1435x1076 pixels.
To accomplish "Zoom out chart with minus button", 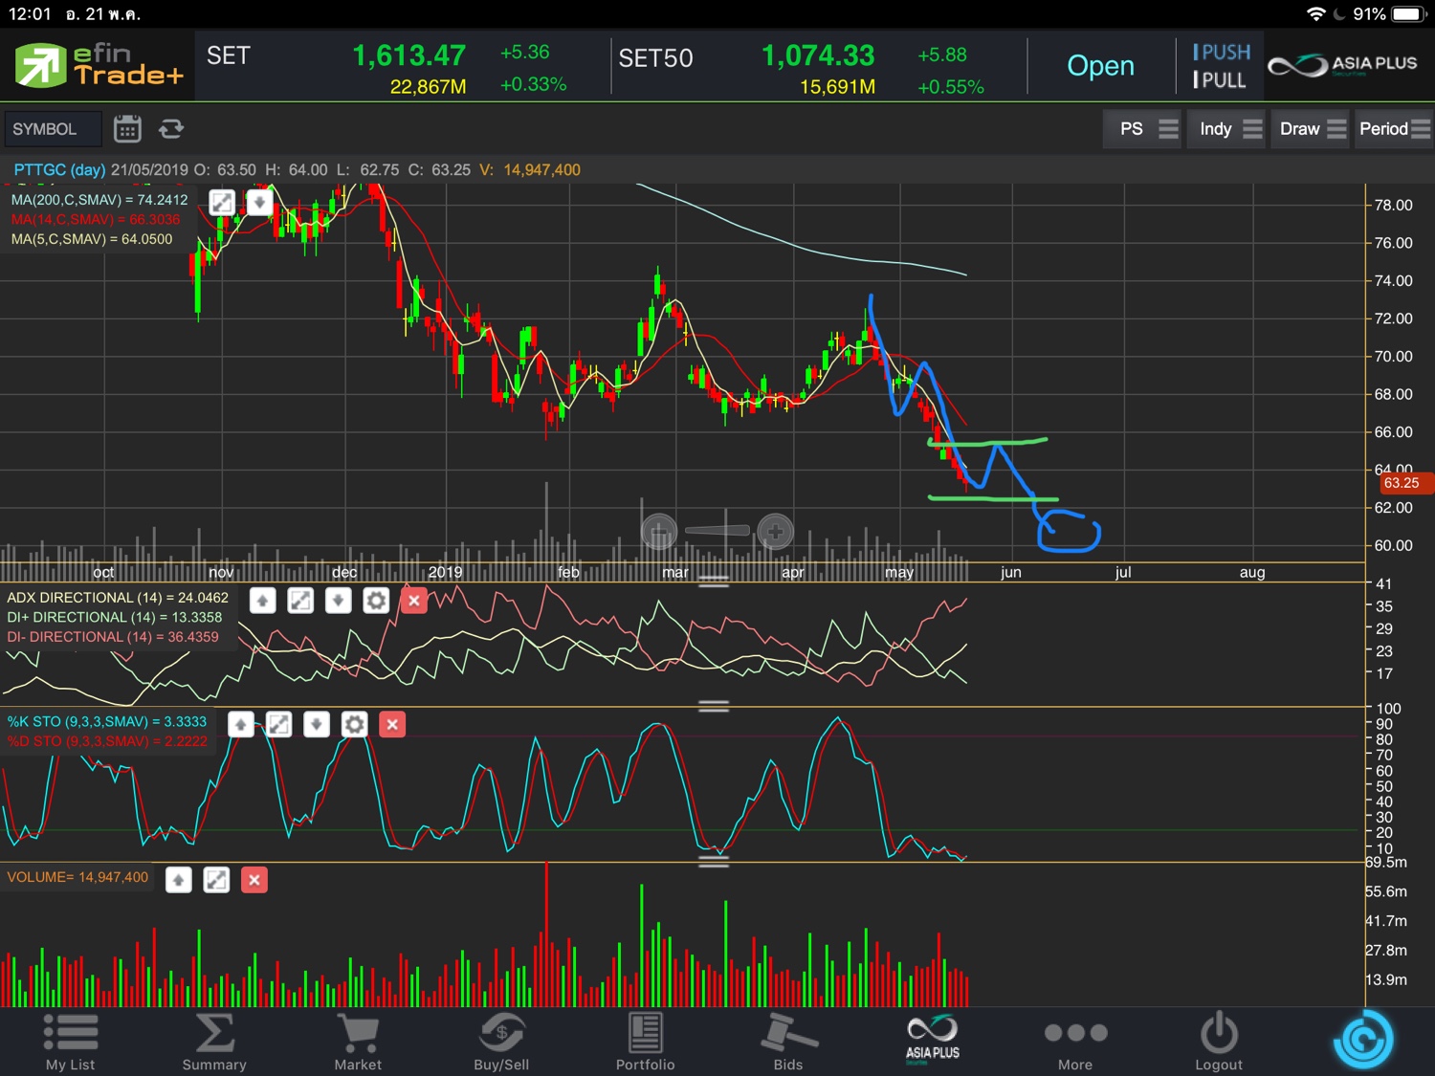I will (x=658, y=531).
